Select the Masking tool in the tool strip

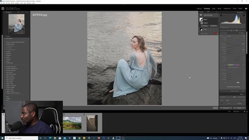237,30
